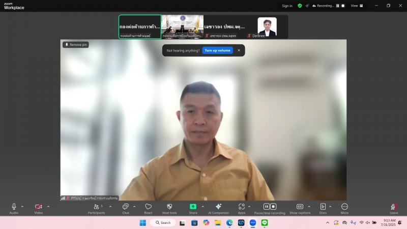The height and width of the screenshot is (229, 407).
Task: Pause recording from the title bar
Action: (338, 6)
